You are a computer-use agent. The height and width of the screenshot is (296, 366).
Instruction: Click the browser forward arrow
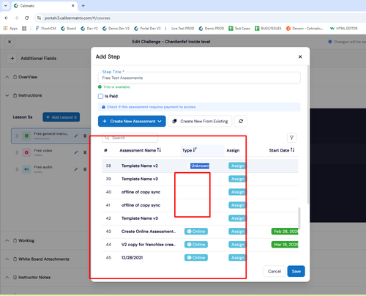coord(16,18)
